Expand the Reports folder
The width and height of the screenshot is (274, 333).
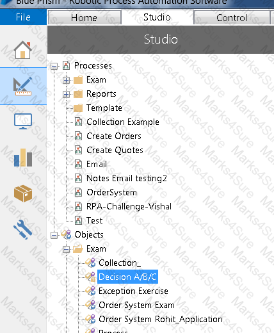point(66,94)
